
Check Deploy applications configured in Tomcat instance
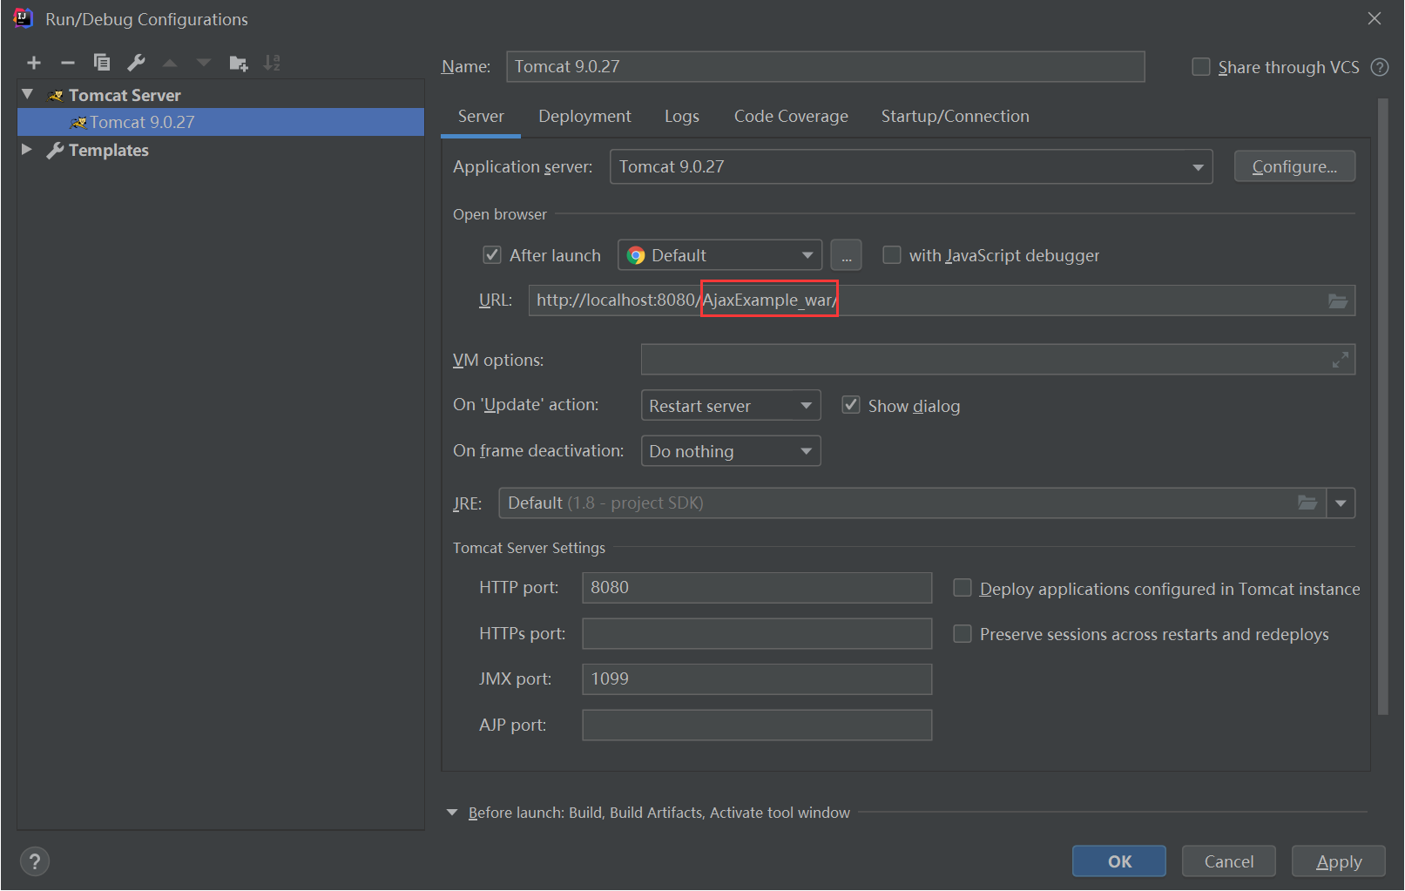click(963, 588)
